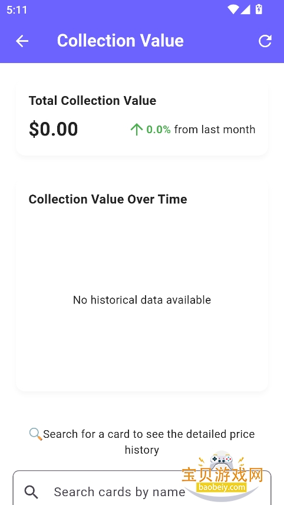This screenshot has height=505, width=284.
Task: Tap the back arrow icon
Action: (x=22, y=41)
